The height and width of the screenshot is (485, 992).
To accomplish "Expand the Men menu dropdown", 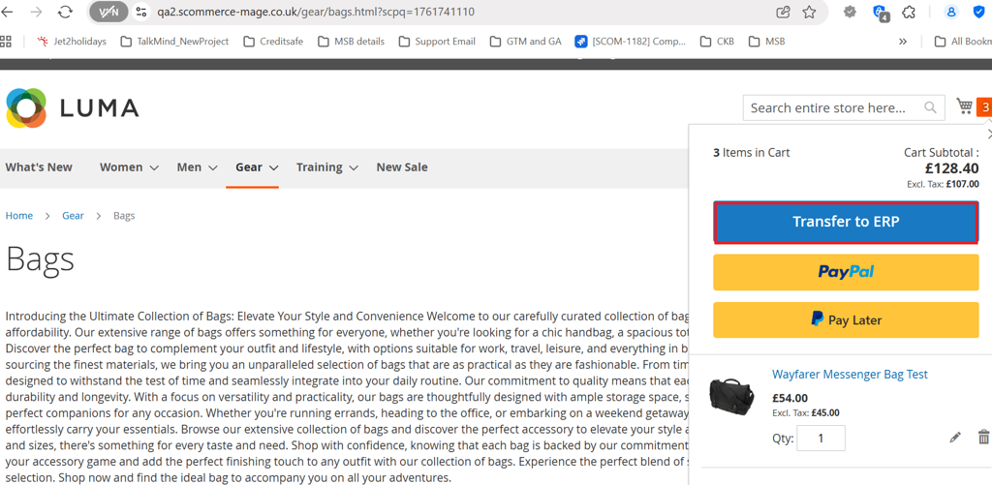I will point(212,167).
